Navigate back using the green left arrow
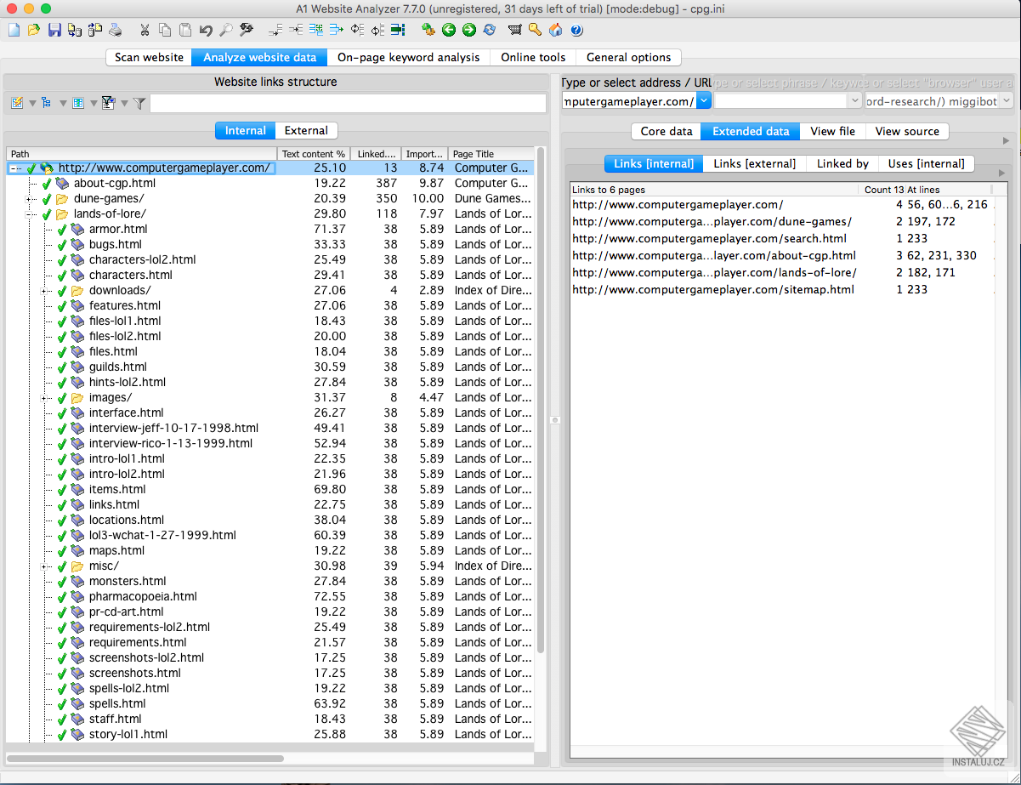This screenshot has height=785, width=1021. (449, 30)
